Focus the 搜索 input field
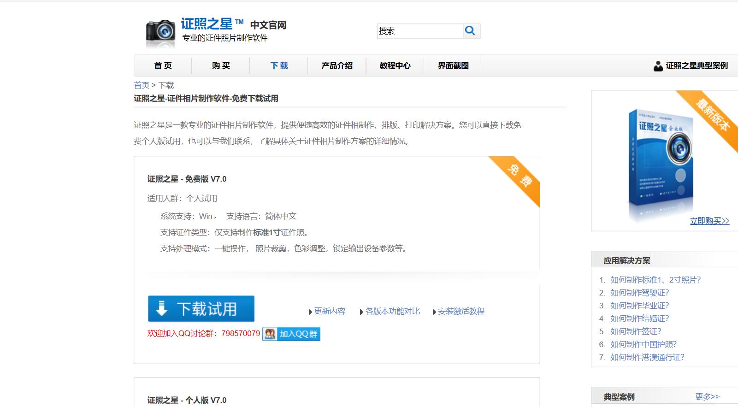This screenshot has width=738, height=407. [420, 31]
